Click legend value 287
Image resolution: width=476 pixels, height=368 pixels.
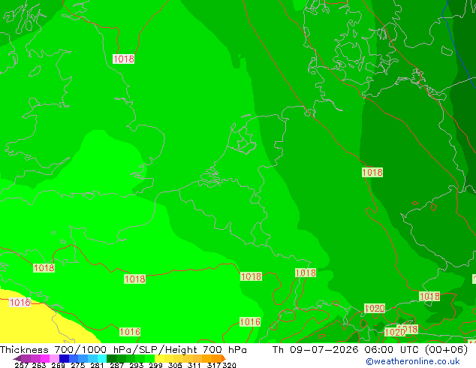pyautogui.click(x=116, y=365)
